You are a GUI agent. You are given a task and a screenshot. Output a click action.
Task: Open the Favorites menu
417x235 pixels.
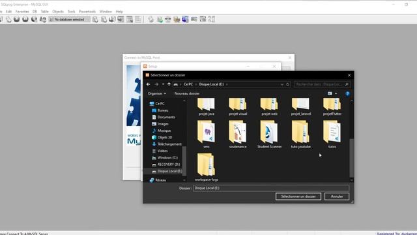click(22, 12)
